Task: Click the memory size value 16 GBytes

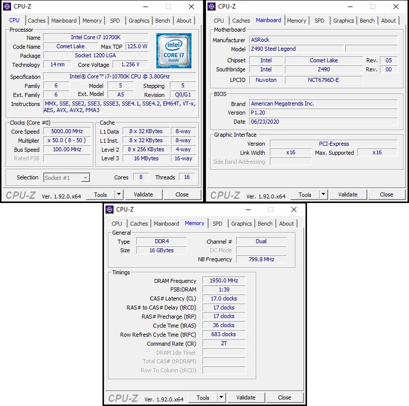Action: click(161, 250)
